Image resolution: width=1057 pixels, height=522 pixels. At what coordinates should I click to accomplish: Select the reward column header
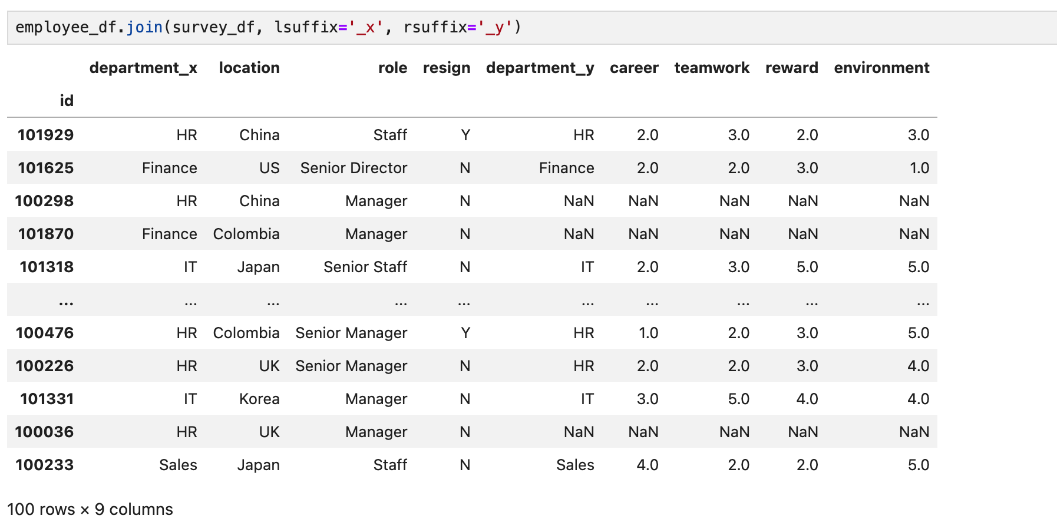pos(792,68)
